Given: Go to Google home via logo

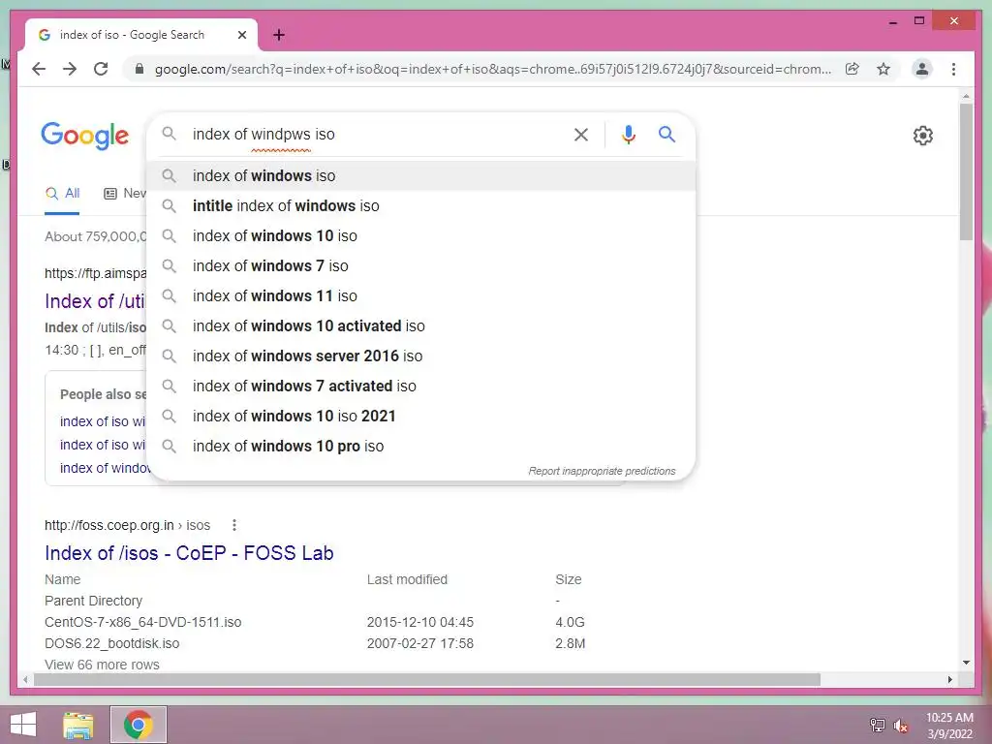Looking at the screenshot, I should coord(85,136).
